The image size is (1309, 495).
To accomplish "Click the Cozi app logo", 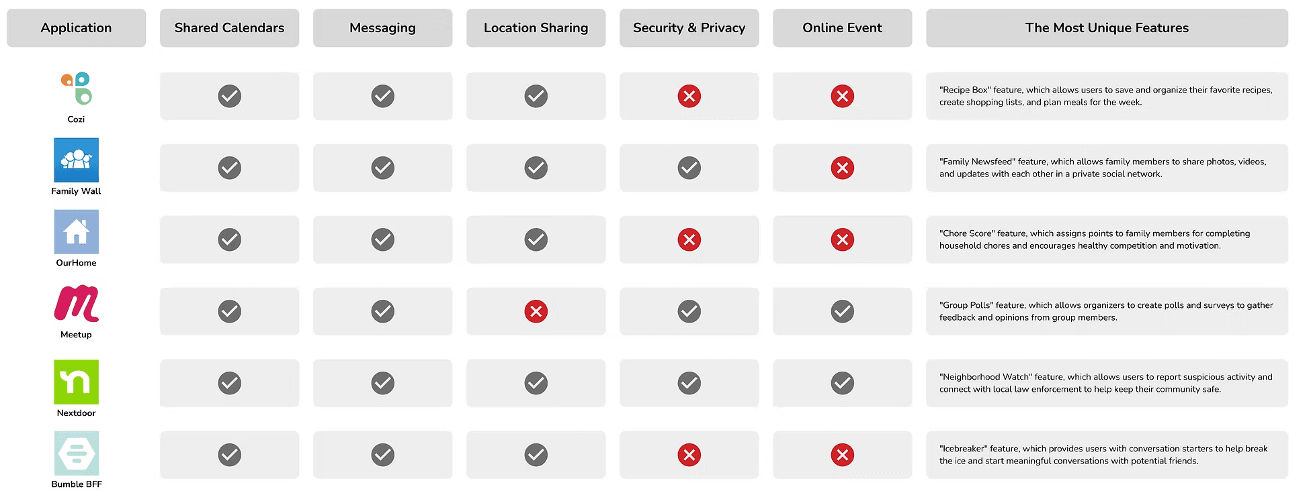I will 77,89.
